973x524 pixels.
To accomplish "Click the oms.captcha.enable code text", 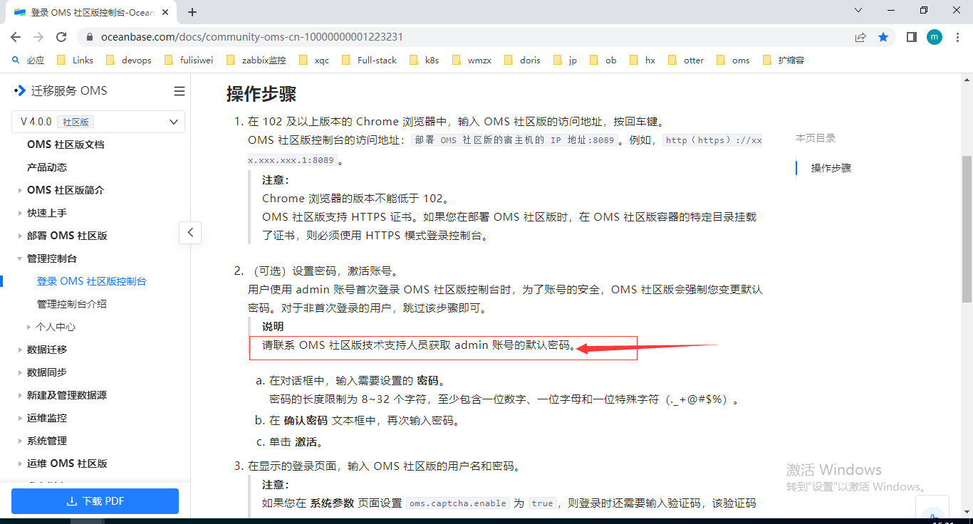I will tap(458, 503).
